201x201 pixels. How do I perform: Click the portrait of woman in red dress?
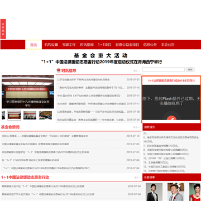[x=195, y=192]
